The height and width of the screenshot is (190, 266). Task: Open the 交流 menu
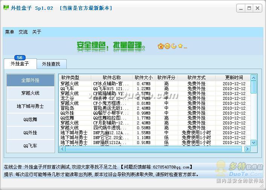[23, 32]
